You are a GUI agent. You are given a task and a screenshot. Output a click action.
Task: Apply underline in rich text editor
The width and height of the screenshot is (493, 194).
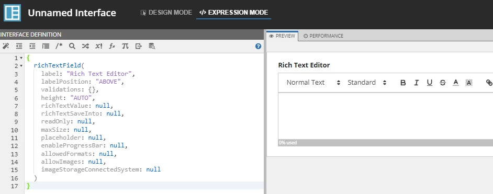[430, 83]
